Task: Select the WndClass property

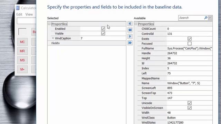Action: point(148,118)
